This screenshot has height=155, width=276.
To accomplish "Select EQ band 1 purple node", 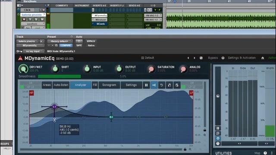I will [54, 106].
